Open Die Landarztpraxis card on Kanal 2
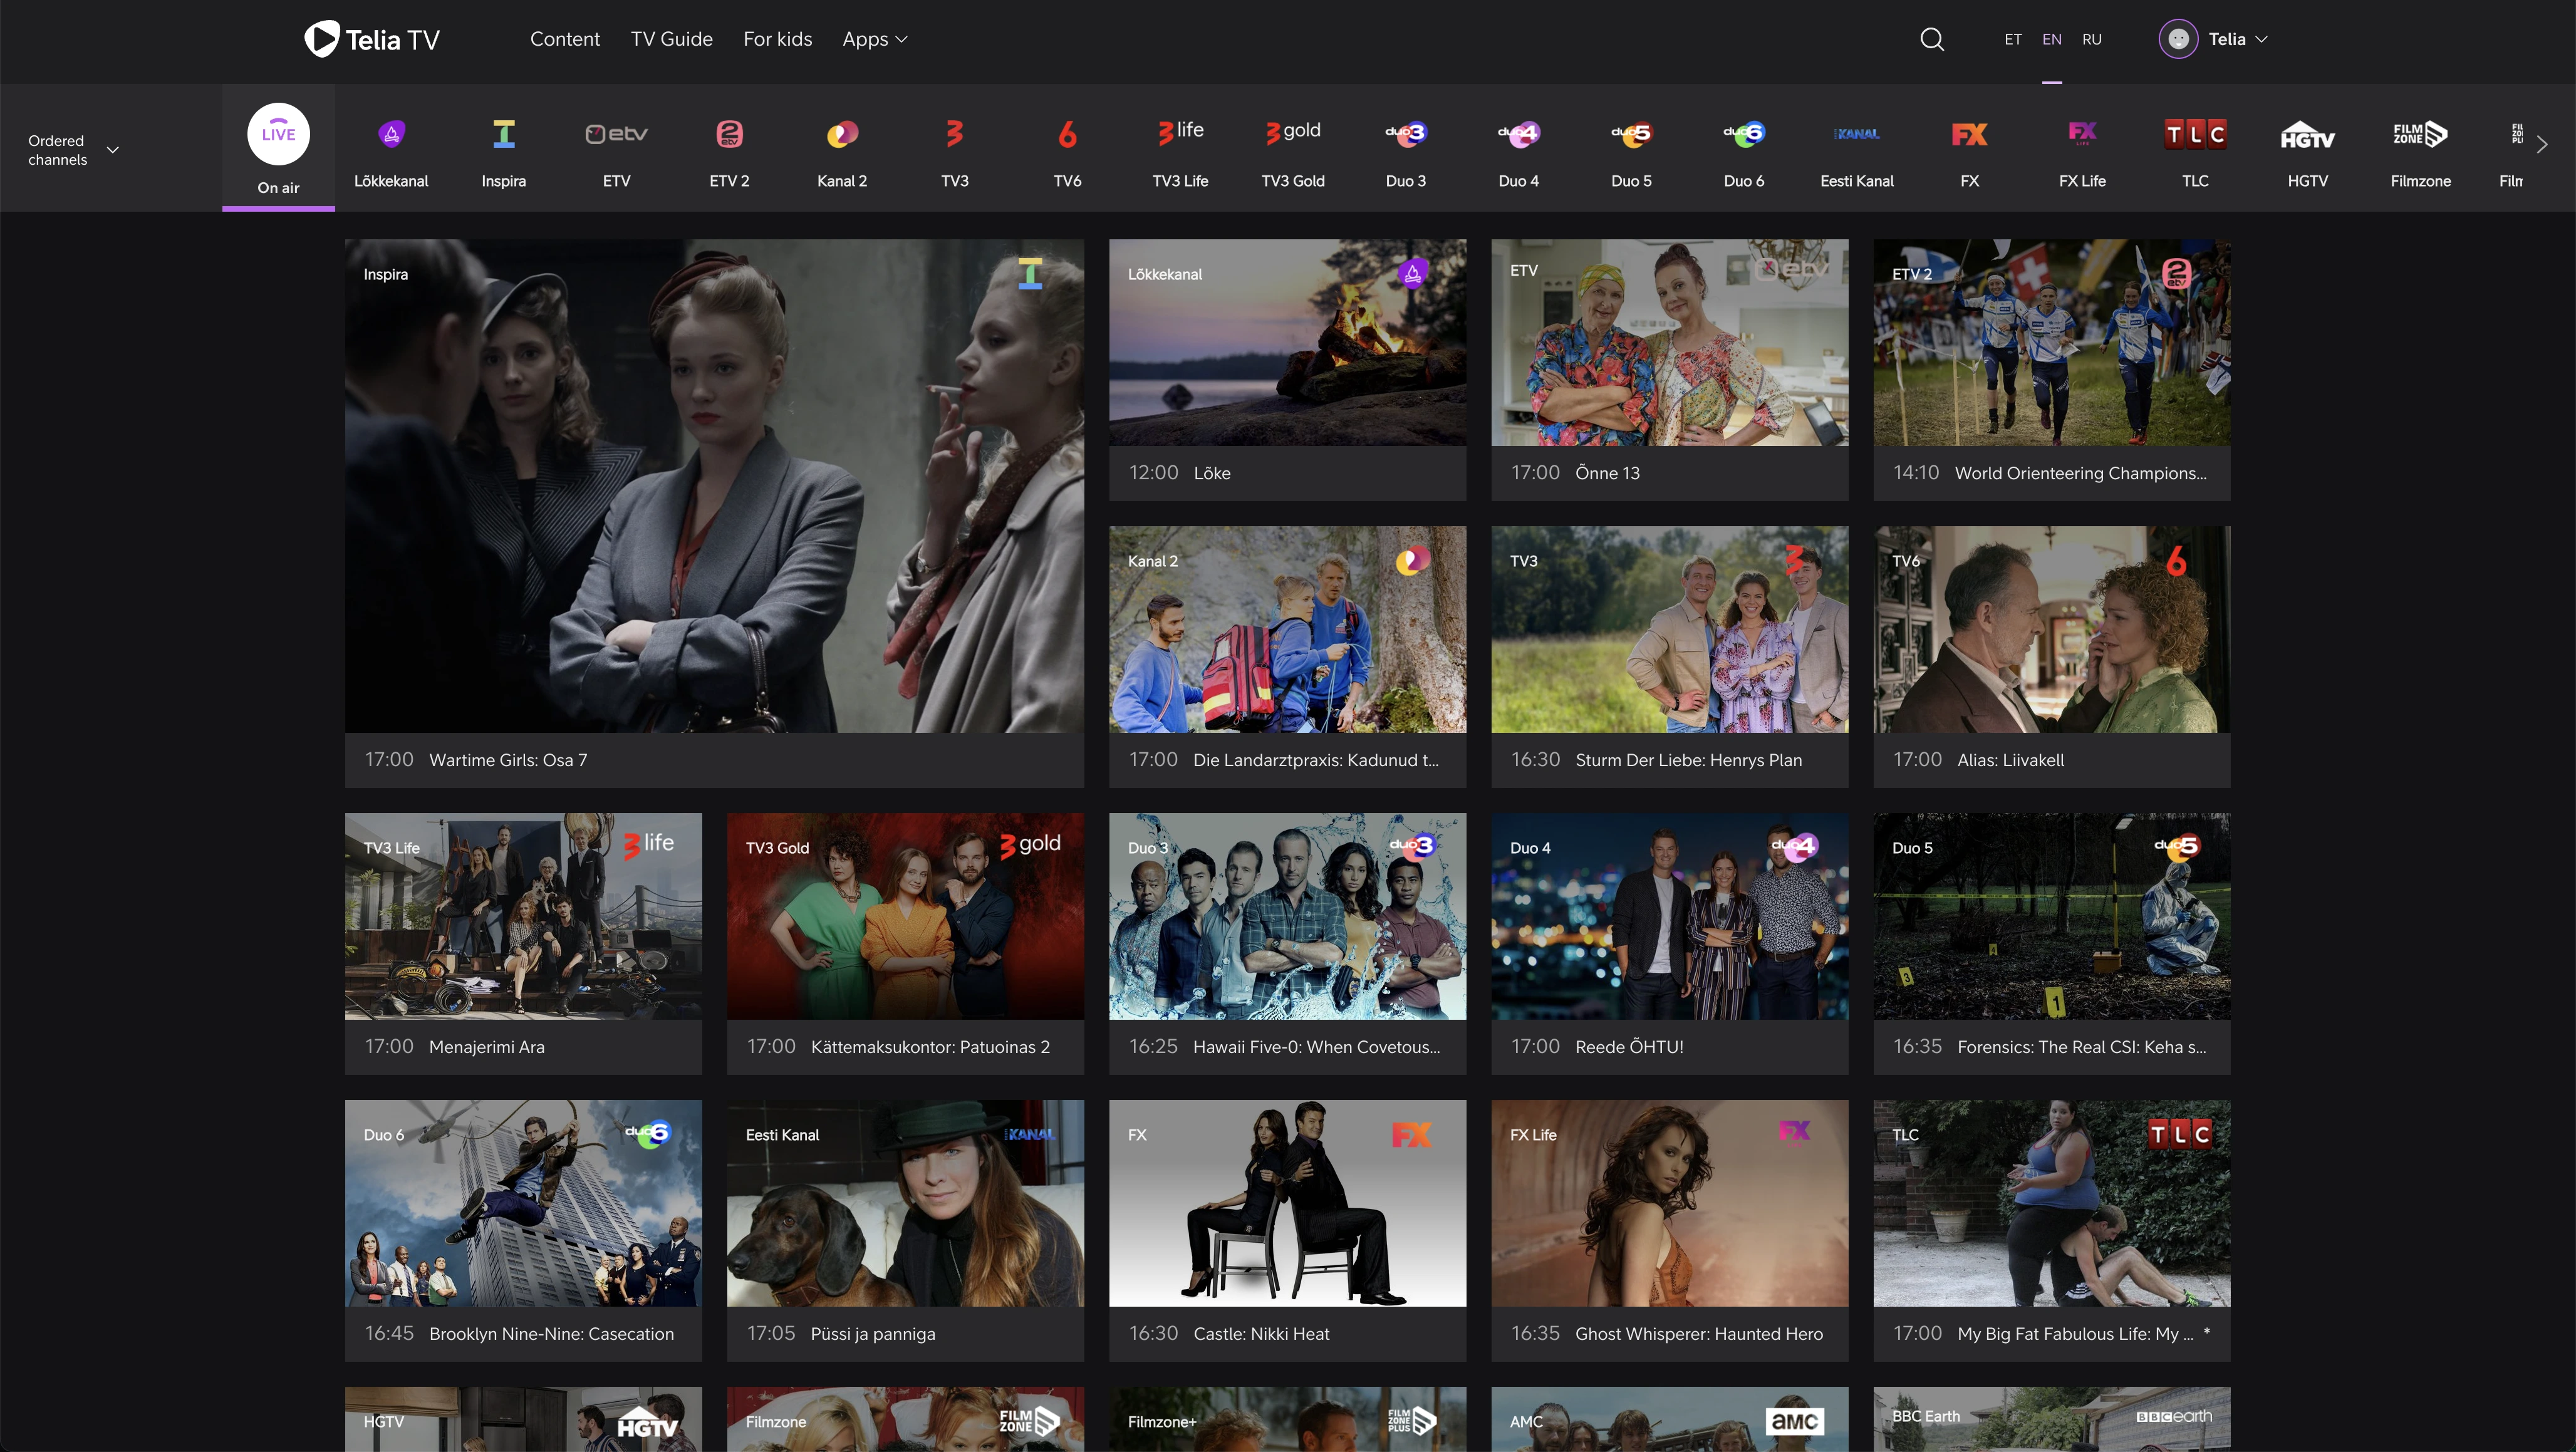The width and height of the screenshot is (2576, 1452). coord(1287,657)
